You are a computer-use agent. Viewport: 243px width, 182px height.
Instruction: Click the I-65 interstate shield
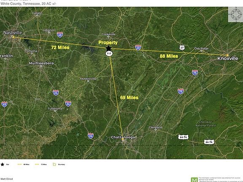click(4, 104)
